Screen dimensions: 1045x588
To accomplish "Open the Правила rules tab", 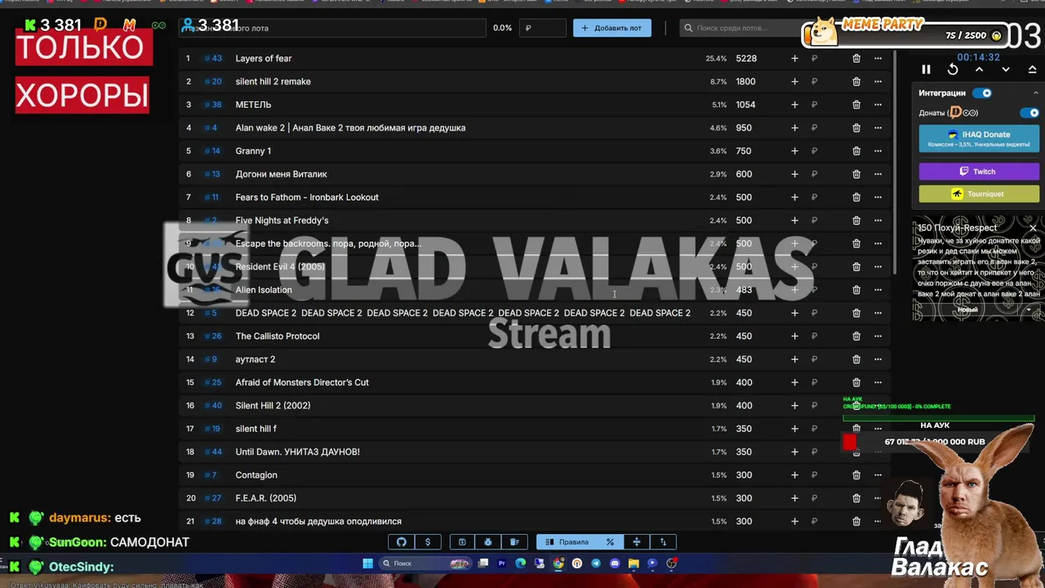I will click(x=567, y=542).
